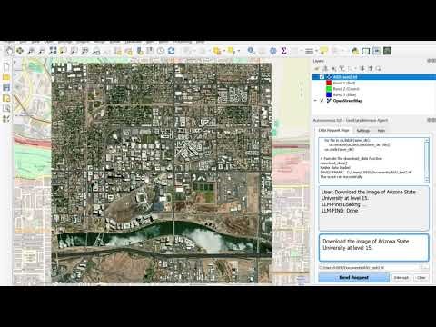Click the code log scroll-up arrow
Viewport: 436px width, 327px height.
[427, 140]
